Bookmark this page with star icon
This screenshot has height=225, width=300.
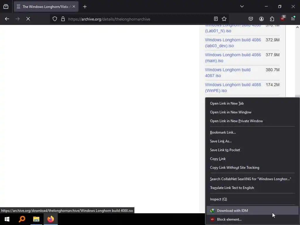224,19
